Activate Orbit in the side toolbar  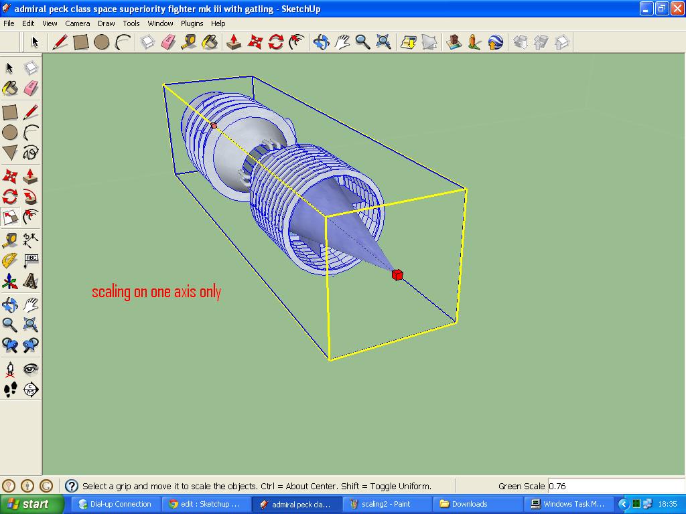9,305
